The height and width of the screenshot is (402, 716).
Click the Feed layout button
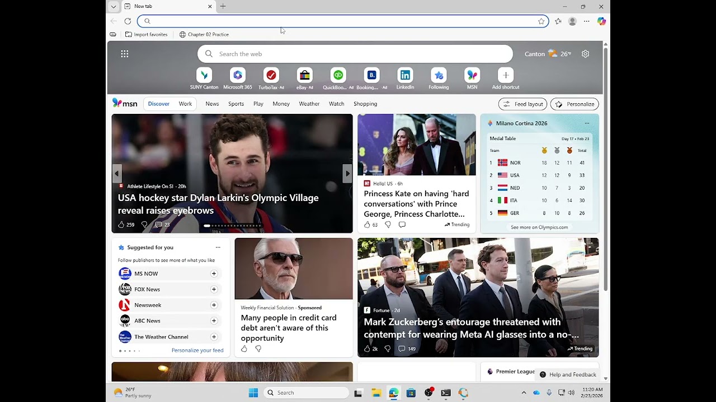pos(522,104)
